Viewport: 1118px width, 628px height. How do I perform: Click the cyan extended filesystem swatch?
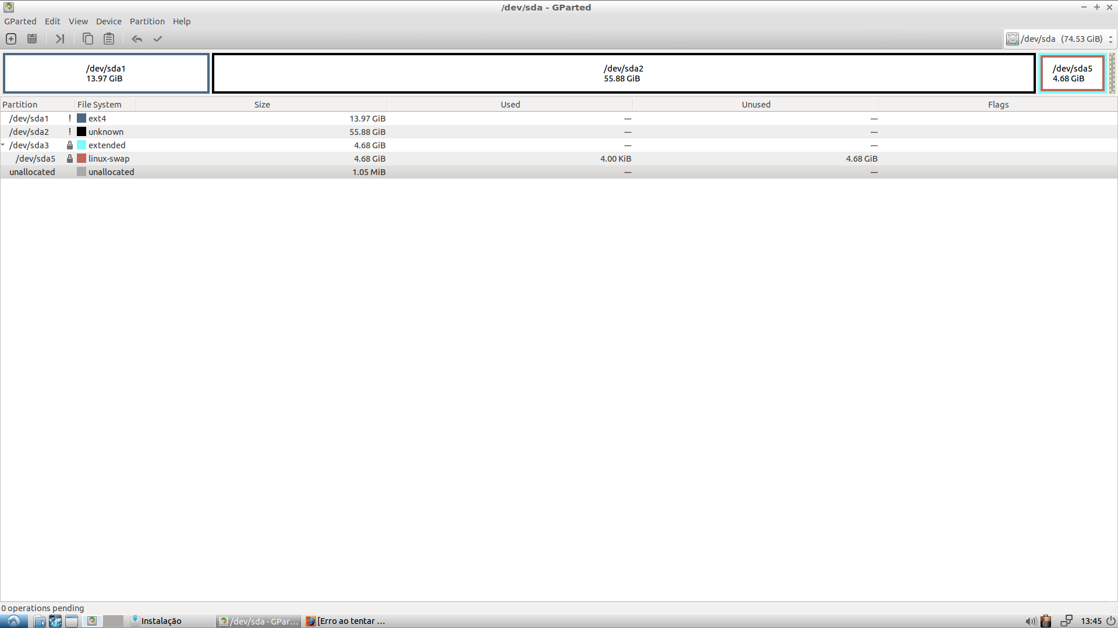tap(82, 145)
